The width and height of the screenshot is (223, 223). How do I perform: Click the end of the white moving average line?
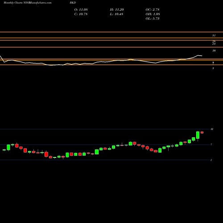(202, 56)
